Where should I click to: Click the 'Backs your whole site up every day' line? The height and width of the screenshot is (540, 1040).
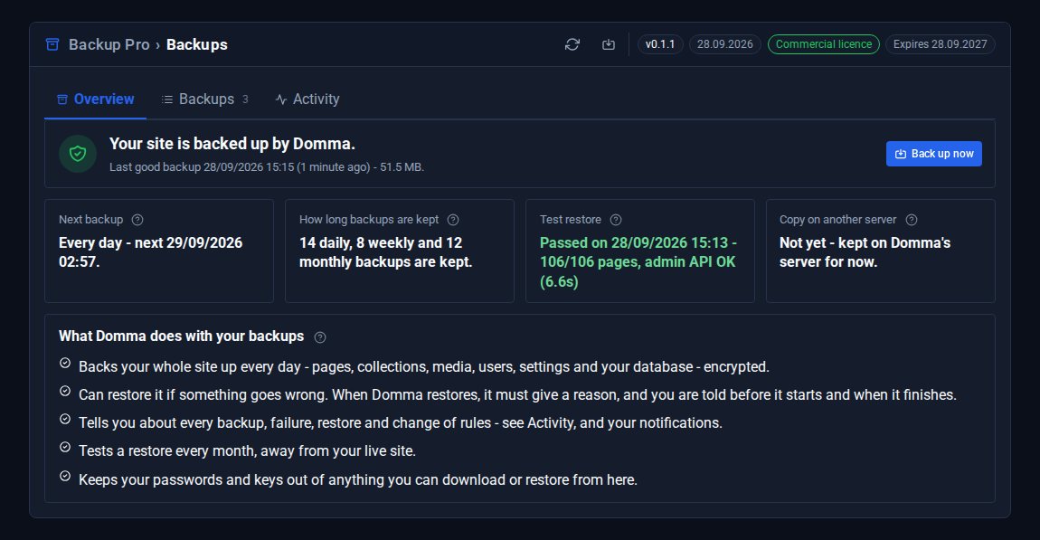(424, 367)
